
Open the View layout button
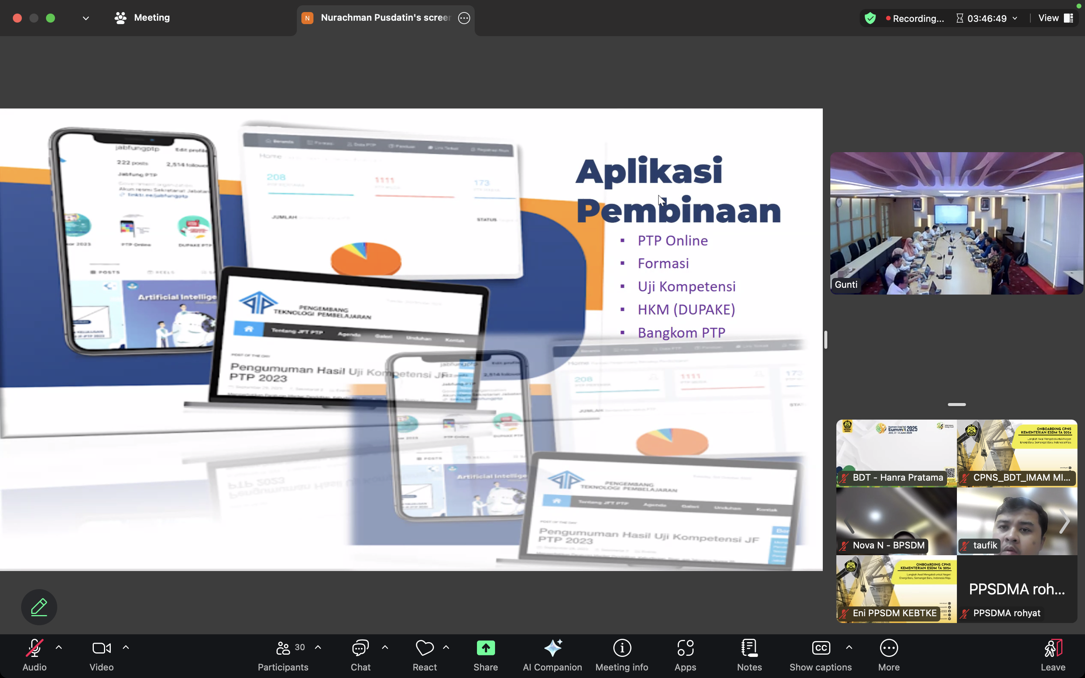1055,18
